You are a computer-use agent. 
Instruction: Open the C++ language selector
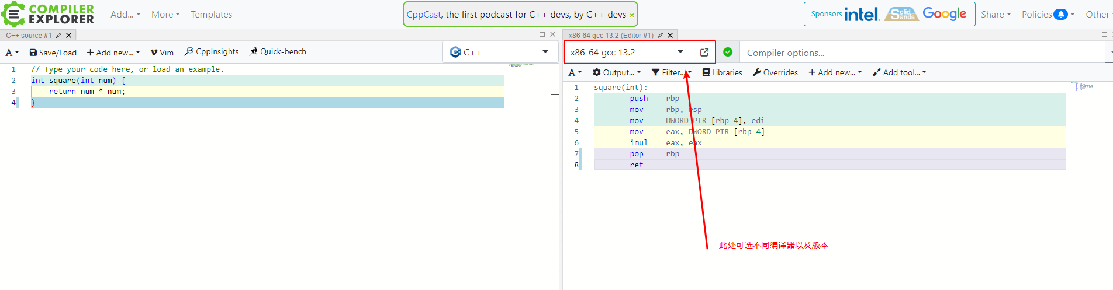pyautogui.click(x=500, y=52)
